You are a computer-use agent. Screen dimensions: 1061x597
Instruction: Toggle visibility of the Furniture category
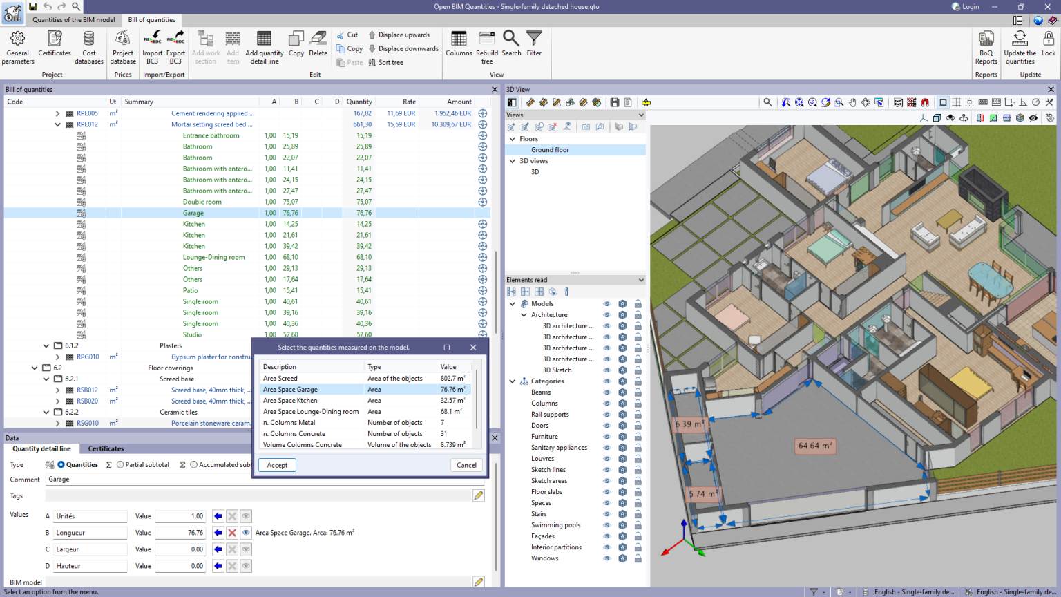(607, 437)
